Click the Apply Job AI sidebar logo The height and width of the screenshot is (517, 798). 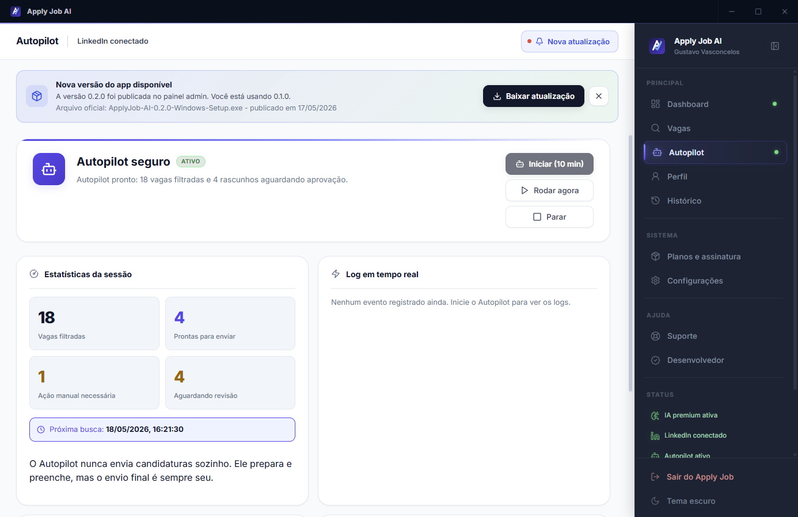click(x=657, y=46)
